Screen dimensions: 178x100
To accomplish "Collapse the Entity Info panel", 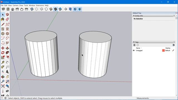I will [x=134, y=16].
